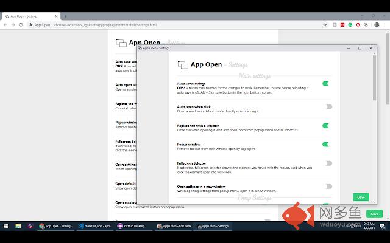Switch to GitHub Desktop on the taskbar

(x=134, y=226)
